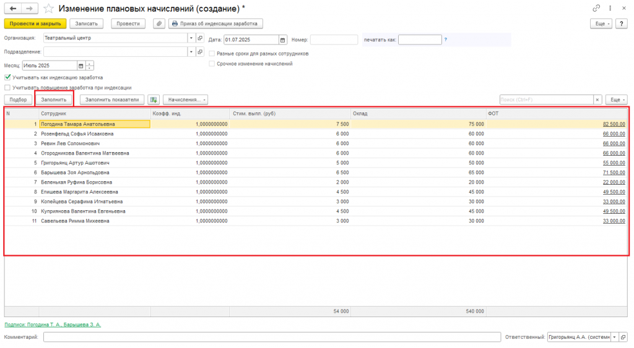
Task: Open the Организация field's open-form icon
Action: click(200, 38)
